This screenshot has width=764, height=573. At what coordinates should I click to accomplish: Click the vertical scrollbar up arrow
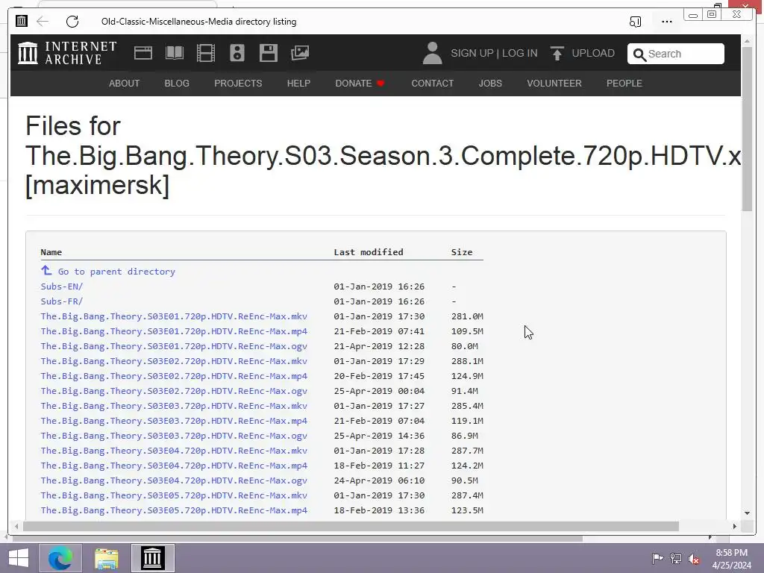pos(747,42)
